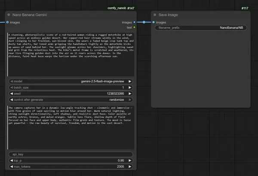Select the link midpoint dot between nodes
Screen dimensions: 258x176
(x=144, y=22)
